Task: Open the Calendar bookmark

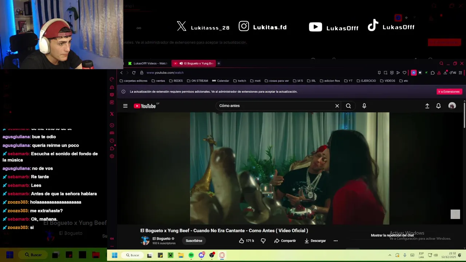Action: 221,81
